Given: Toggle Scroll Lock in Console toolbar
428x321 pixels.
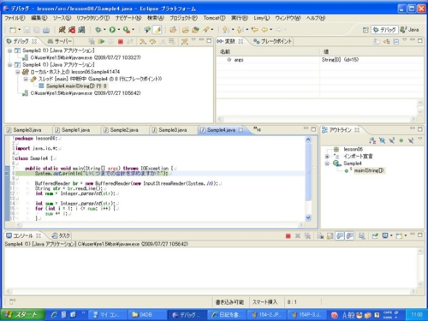Looking at the screenshot, I should point(330,236).
